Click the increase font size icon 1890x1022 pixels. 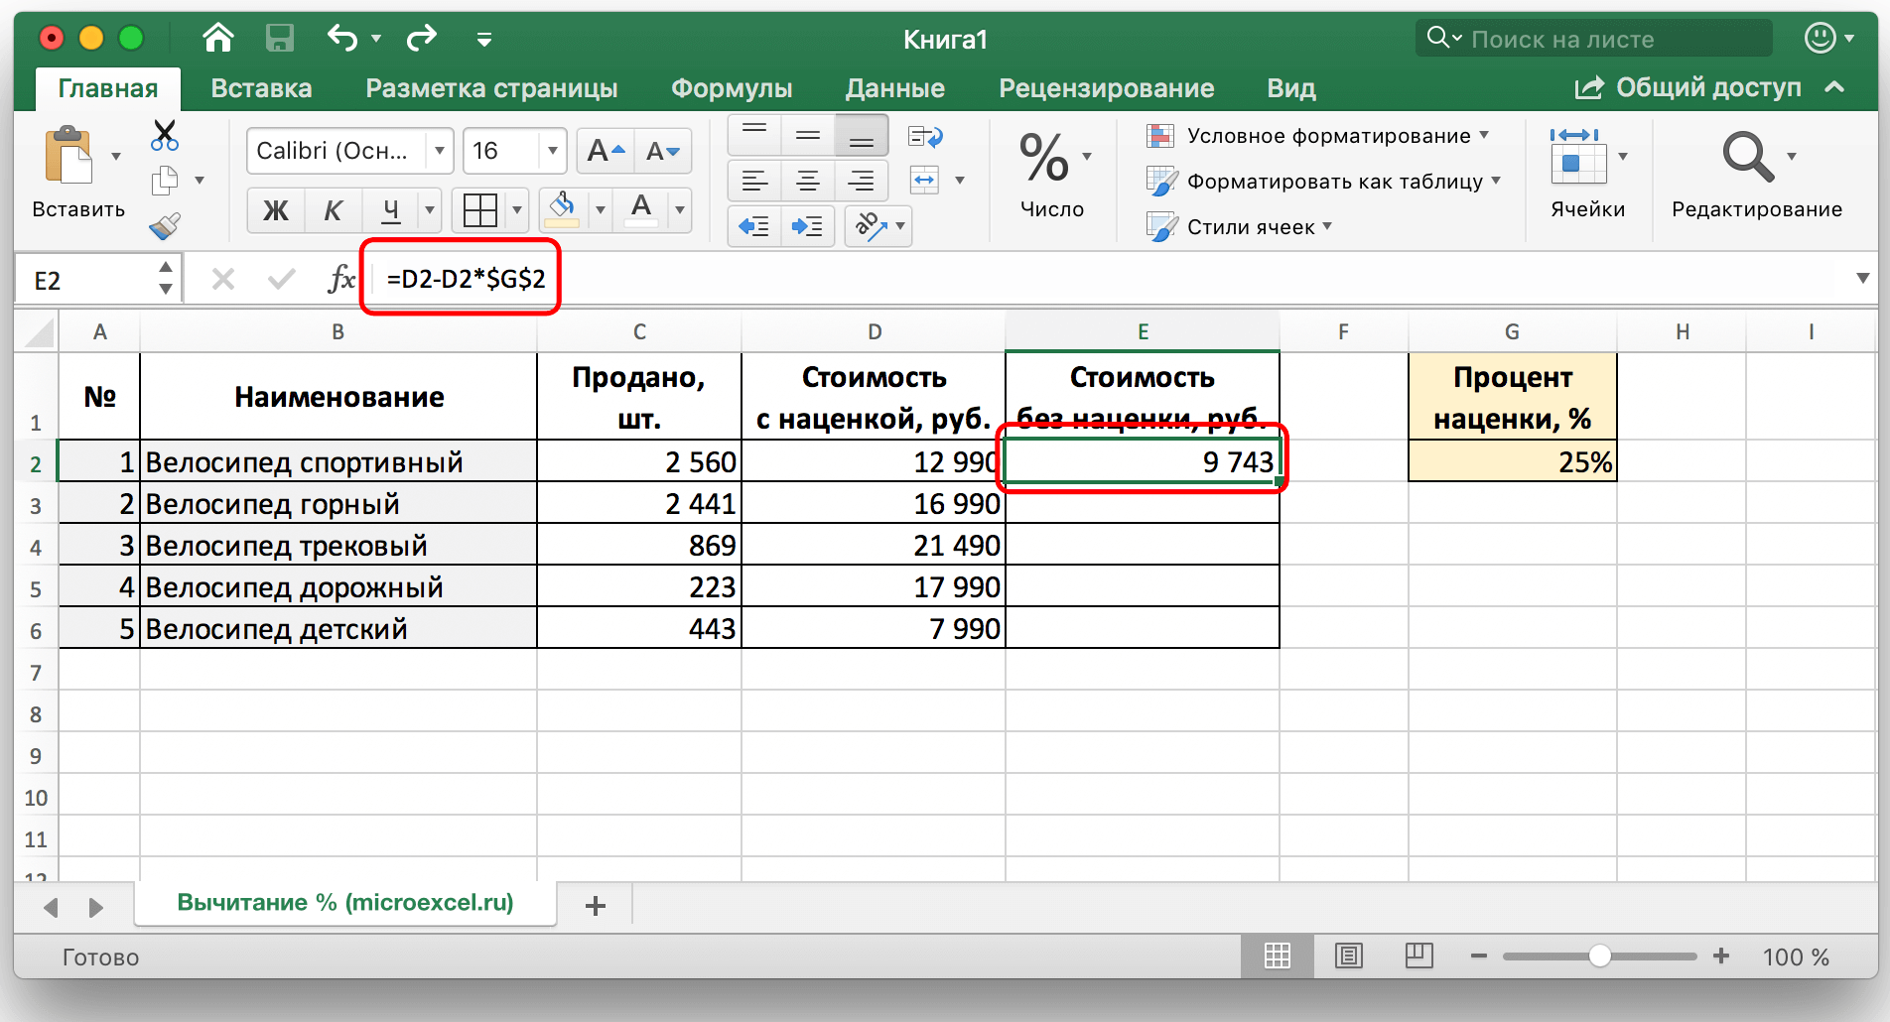(605, 151)
